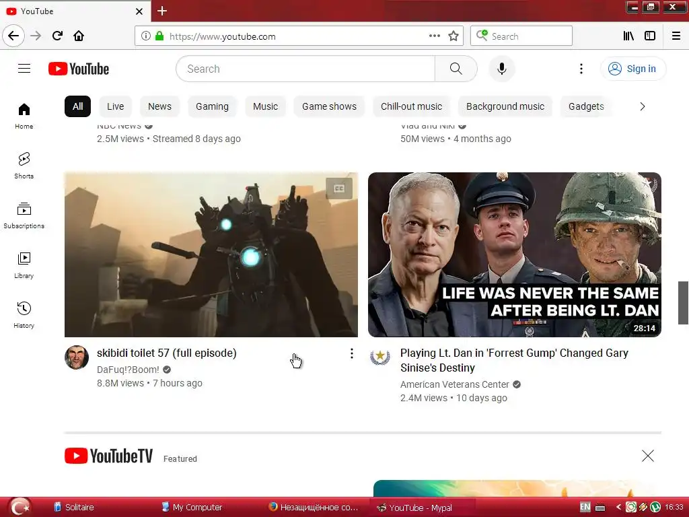The width and height of the screenshot is (689, 517).
Task: Open History in the sidebar
Action: [x=24, y=315]
